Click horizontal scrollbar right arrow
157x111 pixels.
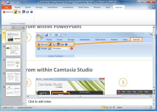click(151, 96)
